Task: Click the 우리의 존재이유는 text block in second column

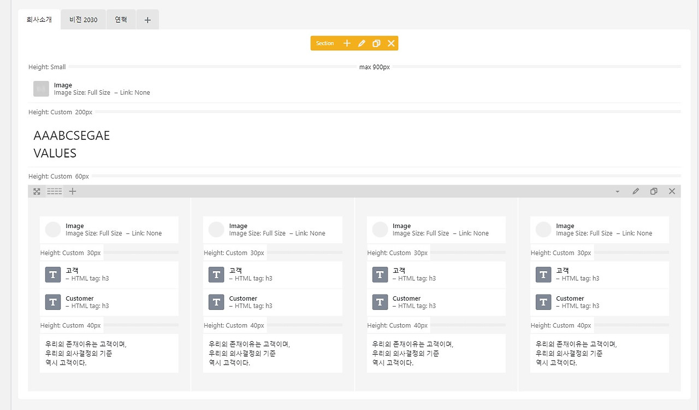Action: coord(273,353)
